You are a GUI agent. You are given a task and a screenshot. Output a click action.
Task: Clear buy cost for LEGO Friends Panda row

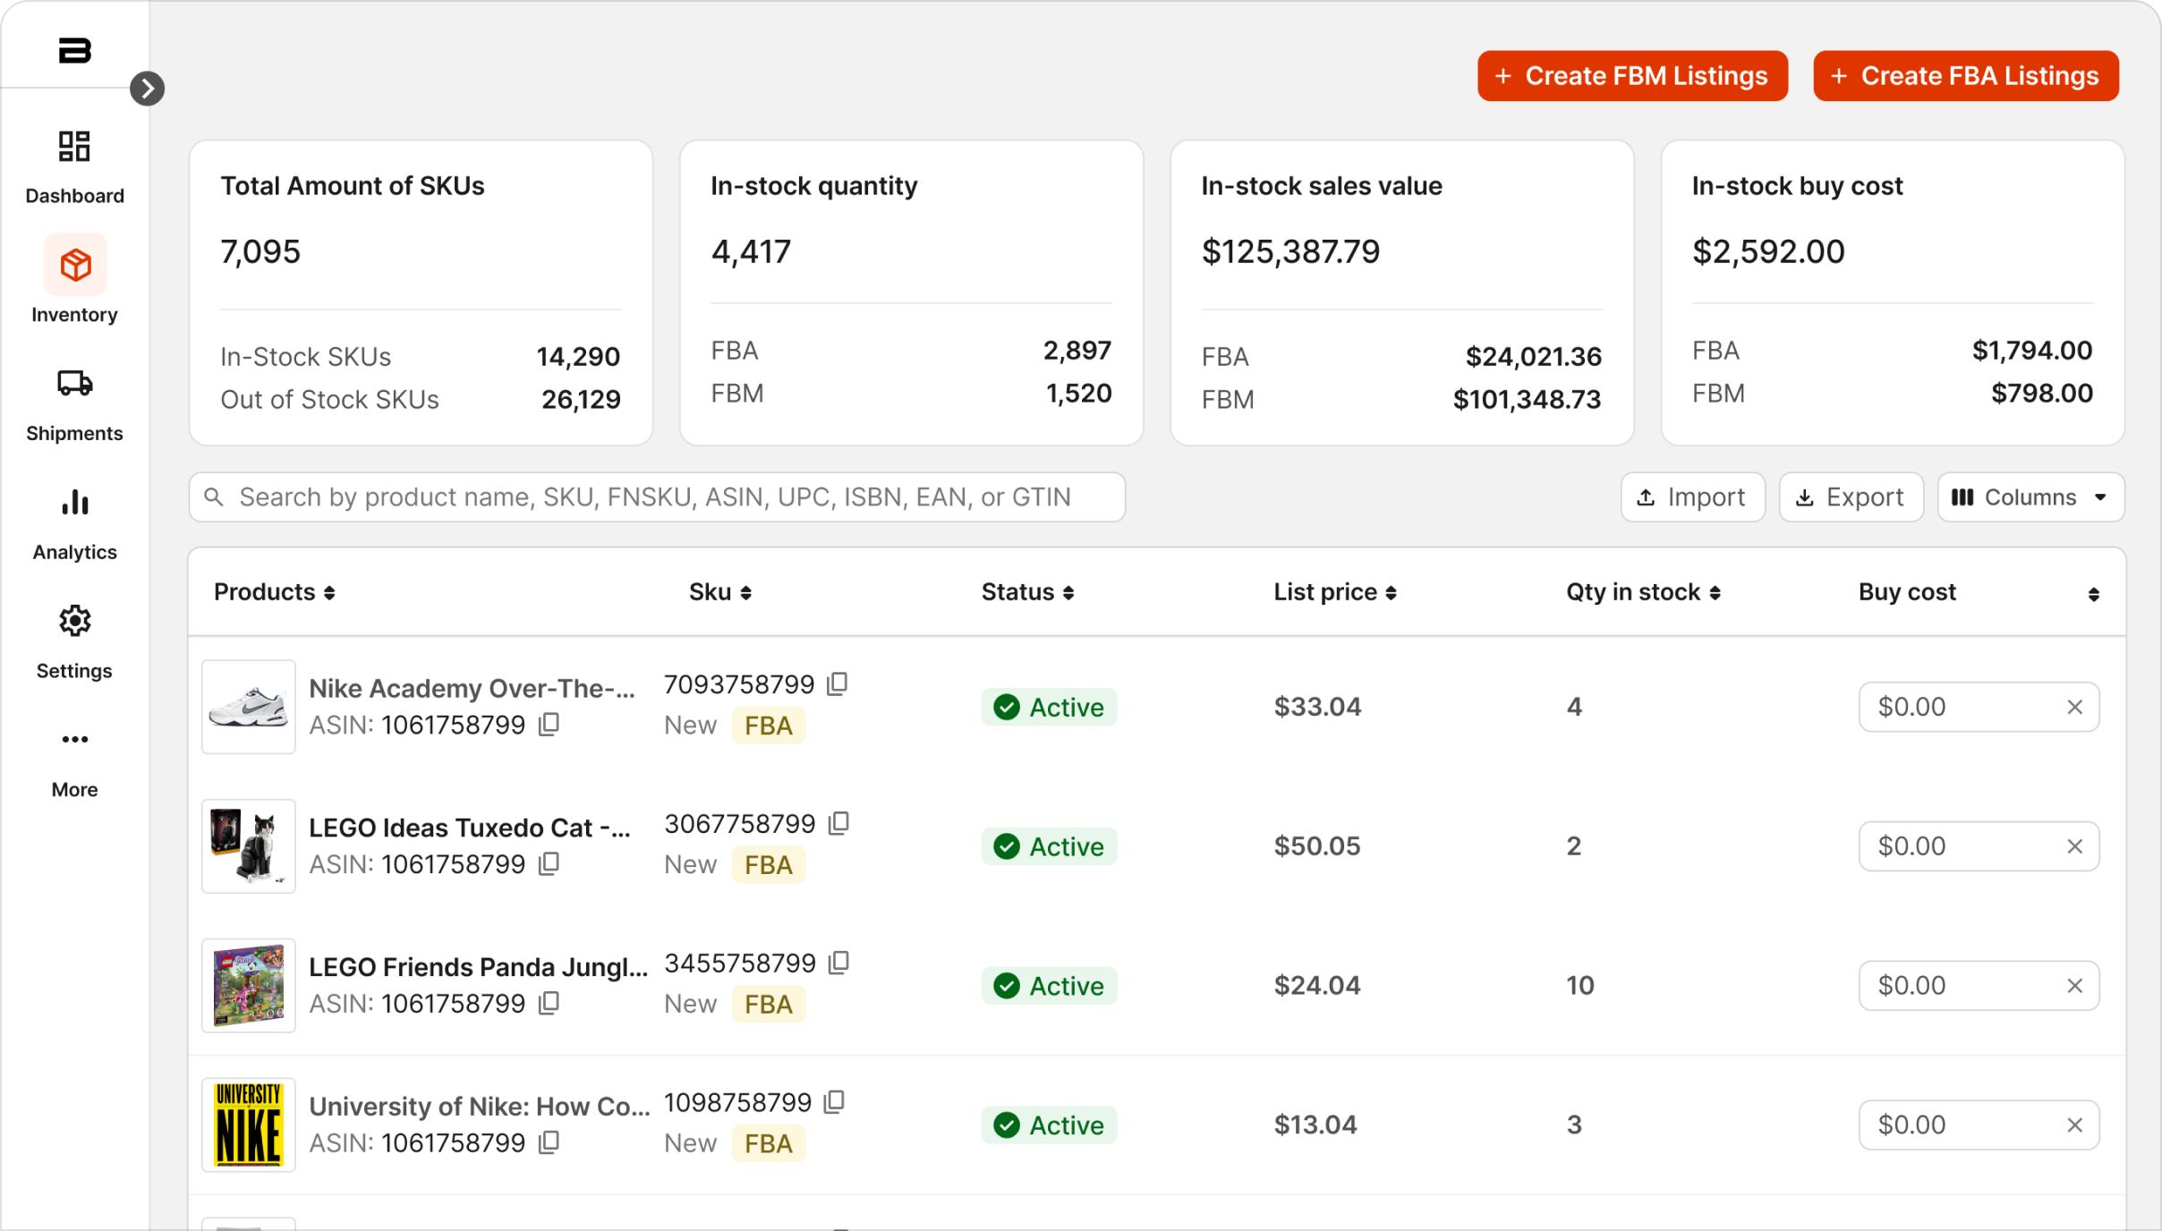(x=2074, y=986)
